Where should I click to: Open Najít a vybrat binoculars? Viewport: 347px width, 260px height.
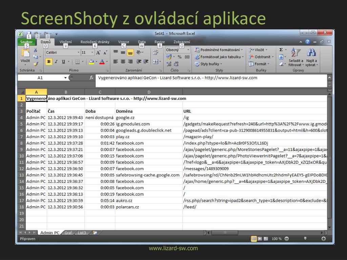(311, 57)
